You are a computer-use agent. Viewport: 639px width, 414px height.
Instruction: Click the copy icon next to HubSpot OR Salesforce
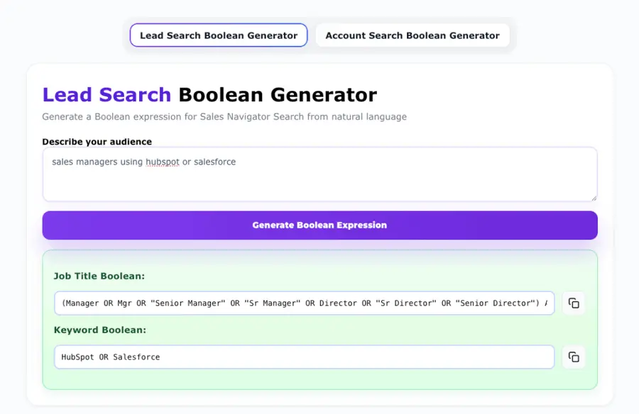coord(574,357)
